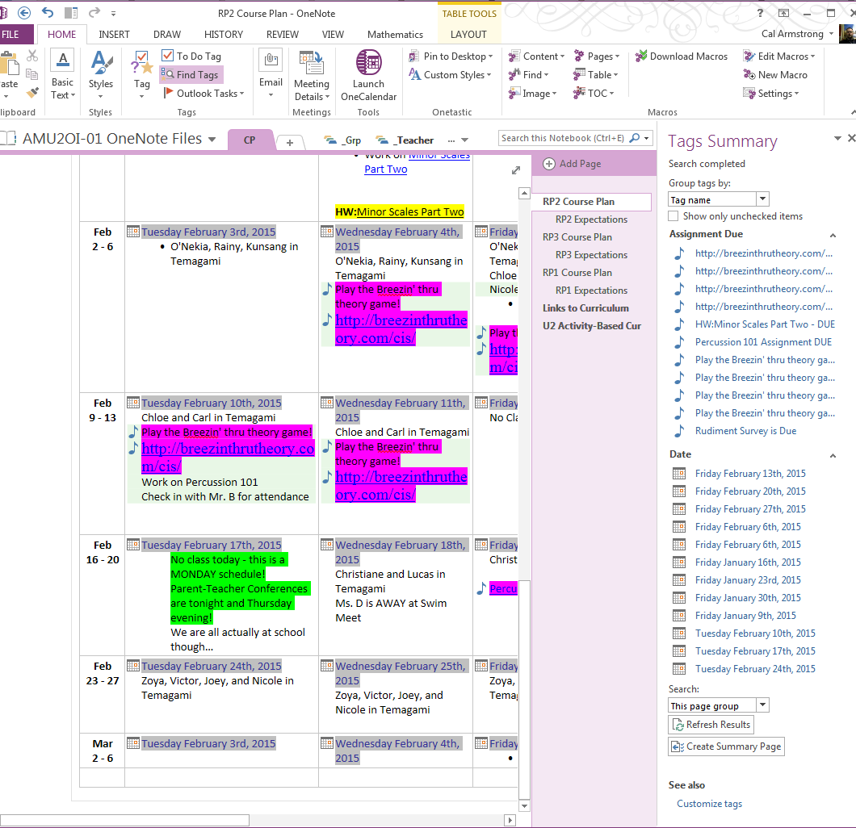This screenshot has width=856, height=828.
Task: Expand page to full view arrow icon
Action: pyautogui.click(x=516, y=170)
